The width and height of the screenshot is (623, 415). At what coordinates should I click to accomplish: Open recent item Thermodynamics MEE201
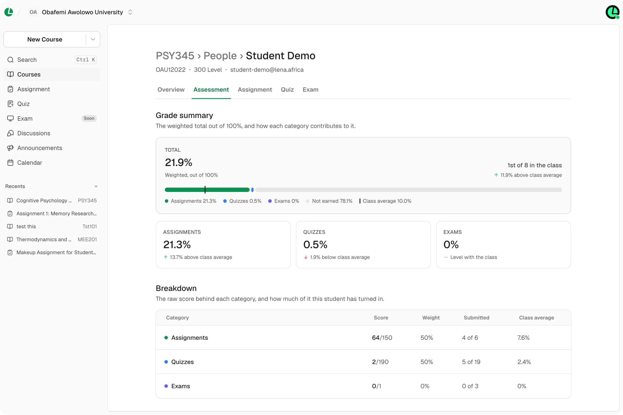click(x=52, y=239)
